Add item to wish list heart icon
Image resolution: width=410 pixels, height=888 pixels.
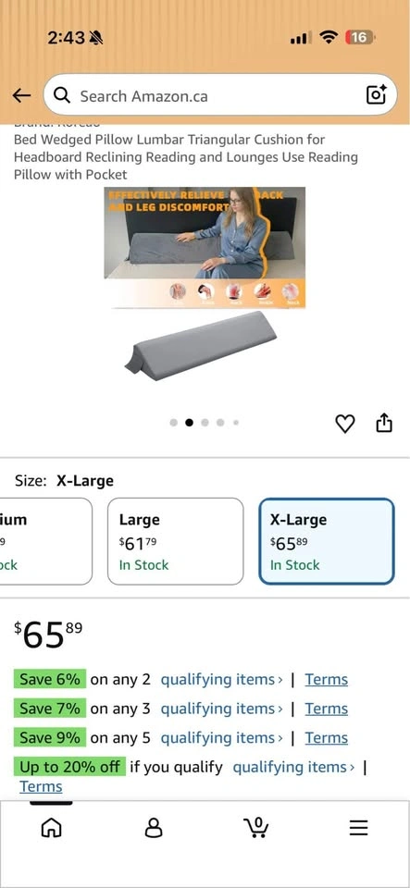point(345,424)
